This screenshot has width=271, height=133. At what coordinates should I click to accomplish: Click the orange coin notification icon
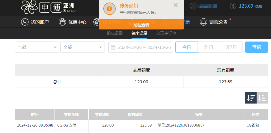(x=109, y=9)
